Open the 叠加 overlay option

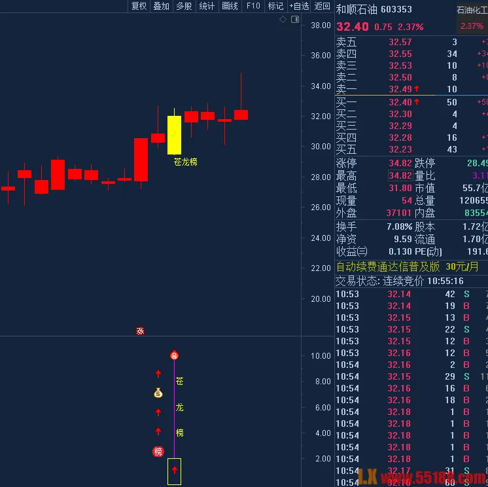click(x=161, y=7)
